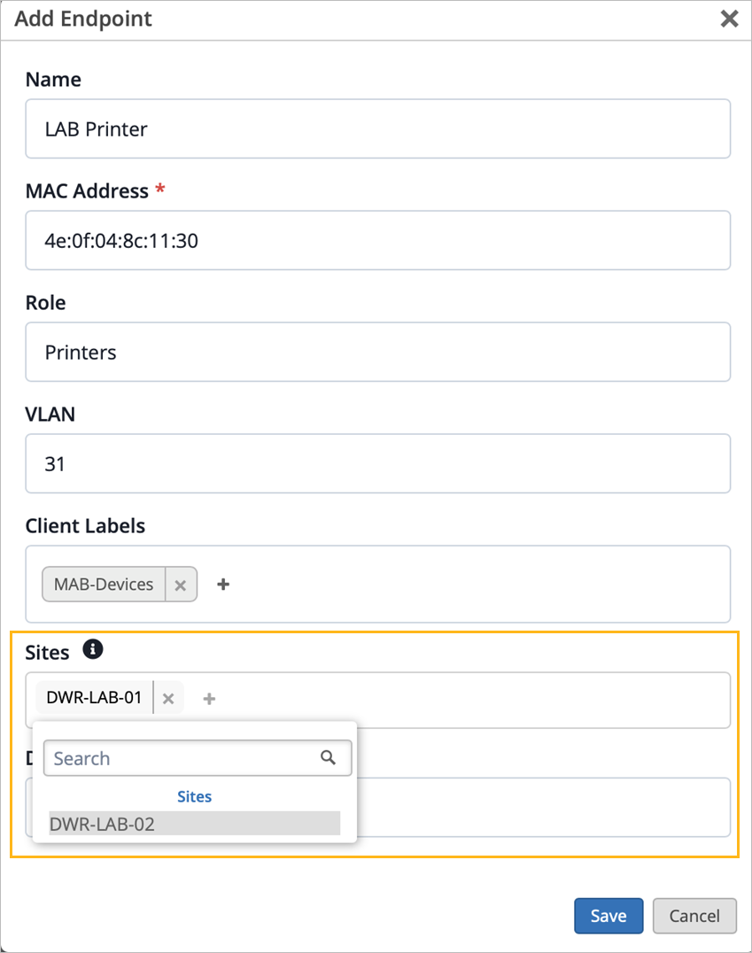The height and width of the screenshot is (953, 752).
Task: Cancel adding the endpoint
Action: (x=694, y=915)
